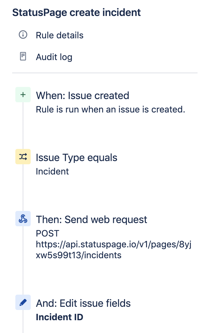Image resolution: width=218 pixels, height=333 pixels.
Task: Click the icon next to Issue Type equals
Action: click(23, 157)
